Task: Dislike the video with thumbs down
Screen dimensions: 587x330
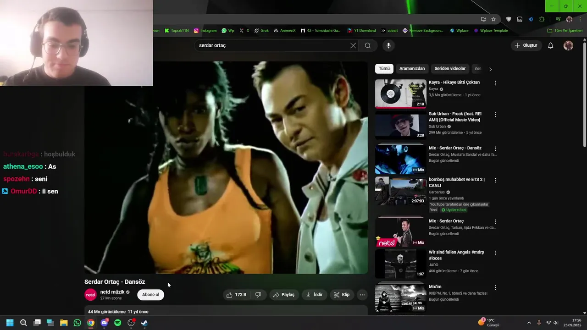Action: tap(258, 295)
